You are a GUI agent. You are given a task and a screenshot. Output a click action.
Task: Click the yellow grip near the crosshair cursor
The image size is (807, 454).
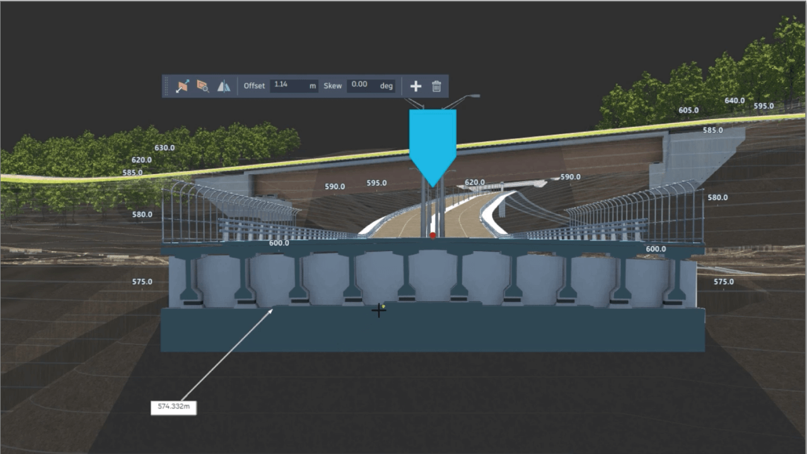click(383, 306)
